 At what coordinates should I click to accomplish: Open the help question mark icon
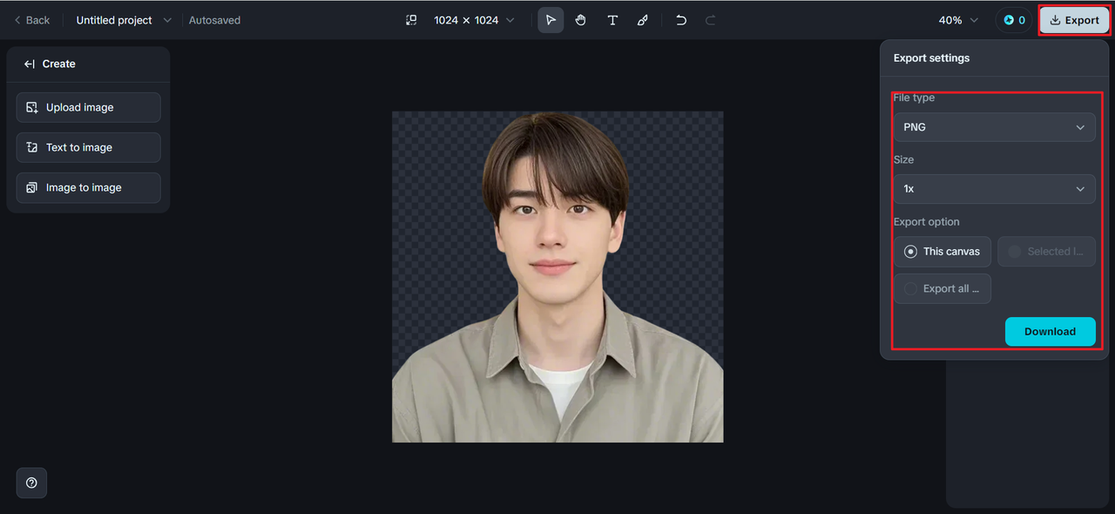point(31,483)
